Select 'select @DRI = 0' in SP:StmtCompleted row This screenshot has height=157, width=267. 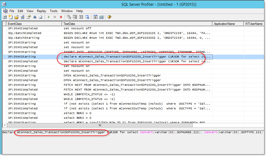tap(77, 118)
